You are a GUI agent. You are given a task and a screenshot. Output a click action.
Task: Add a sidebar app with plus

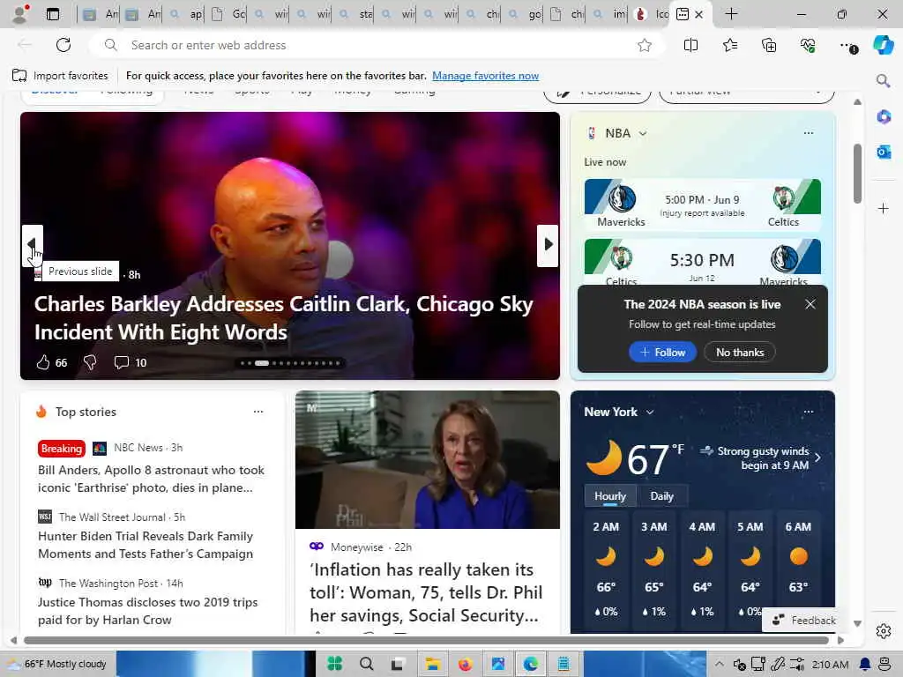(884, 208)
